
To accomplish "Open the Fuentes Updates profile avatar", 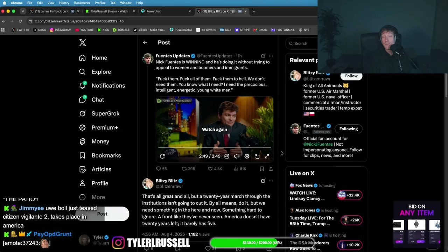I will point(148,58).
